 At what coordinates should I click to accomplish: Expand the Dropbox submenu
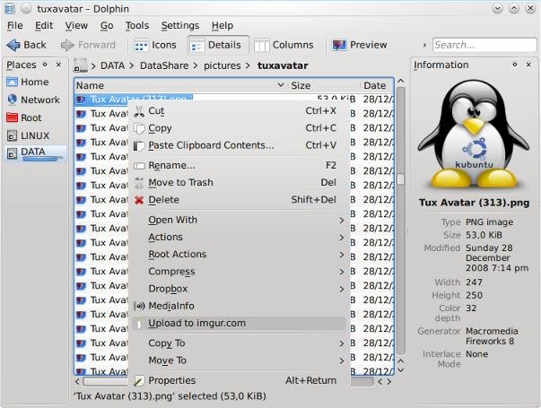pyautogui.click(x=238, y=289)
